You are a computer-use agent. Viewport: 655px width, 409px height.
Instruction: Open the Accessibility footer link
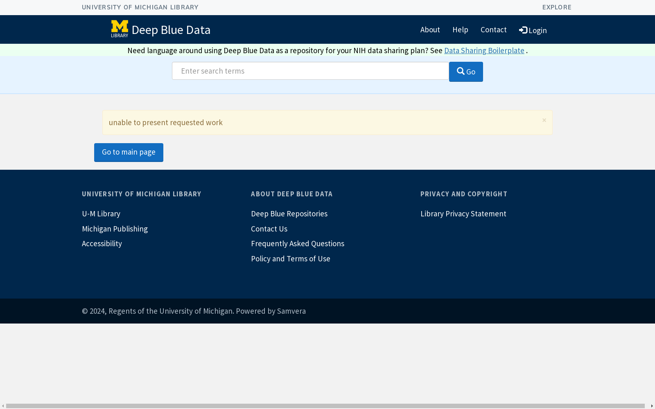(102, 243)
